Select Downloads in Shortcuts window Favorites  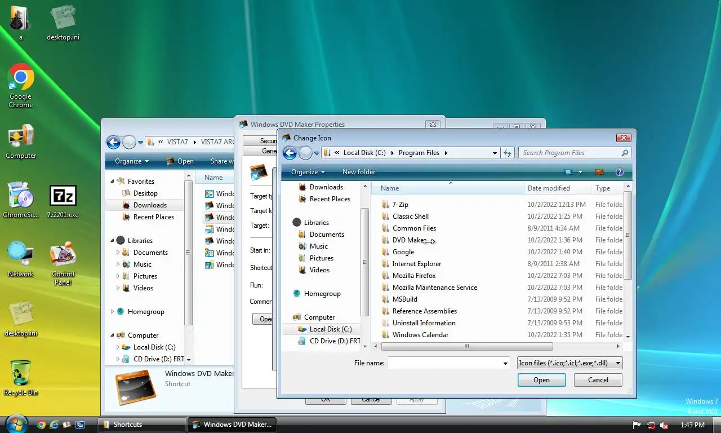coord(150,205)
